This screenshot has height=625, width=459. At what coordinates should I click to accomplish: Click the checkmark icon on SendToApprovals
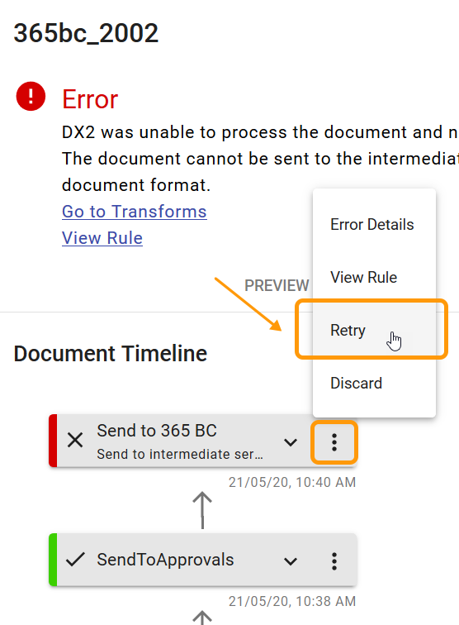75,559
